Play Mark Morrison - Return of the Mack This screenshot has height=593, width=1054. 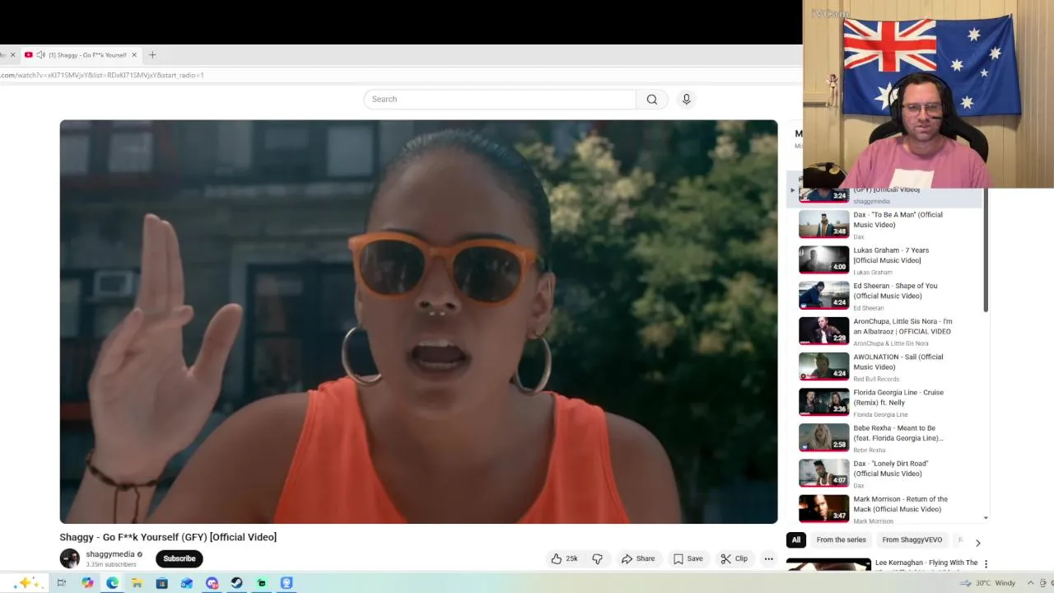coord(900,504)
